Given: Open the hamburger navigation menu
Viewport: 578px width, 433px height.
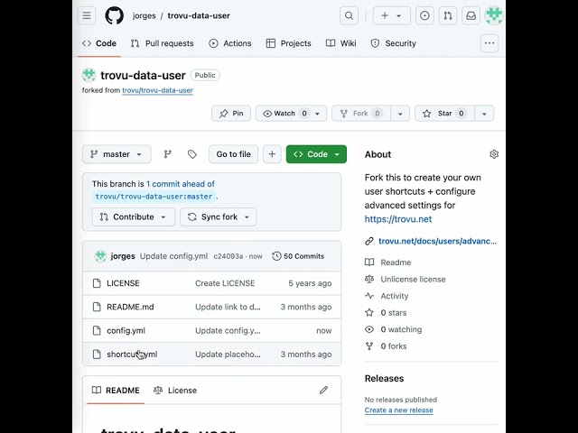Looking at the screenshot, I should point(87,16).
